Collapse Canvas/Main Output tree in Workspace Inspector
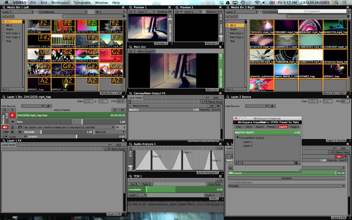The height and width of the screenshot is (220, 352). 238,138
